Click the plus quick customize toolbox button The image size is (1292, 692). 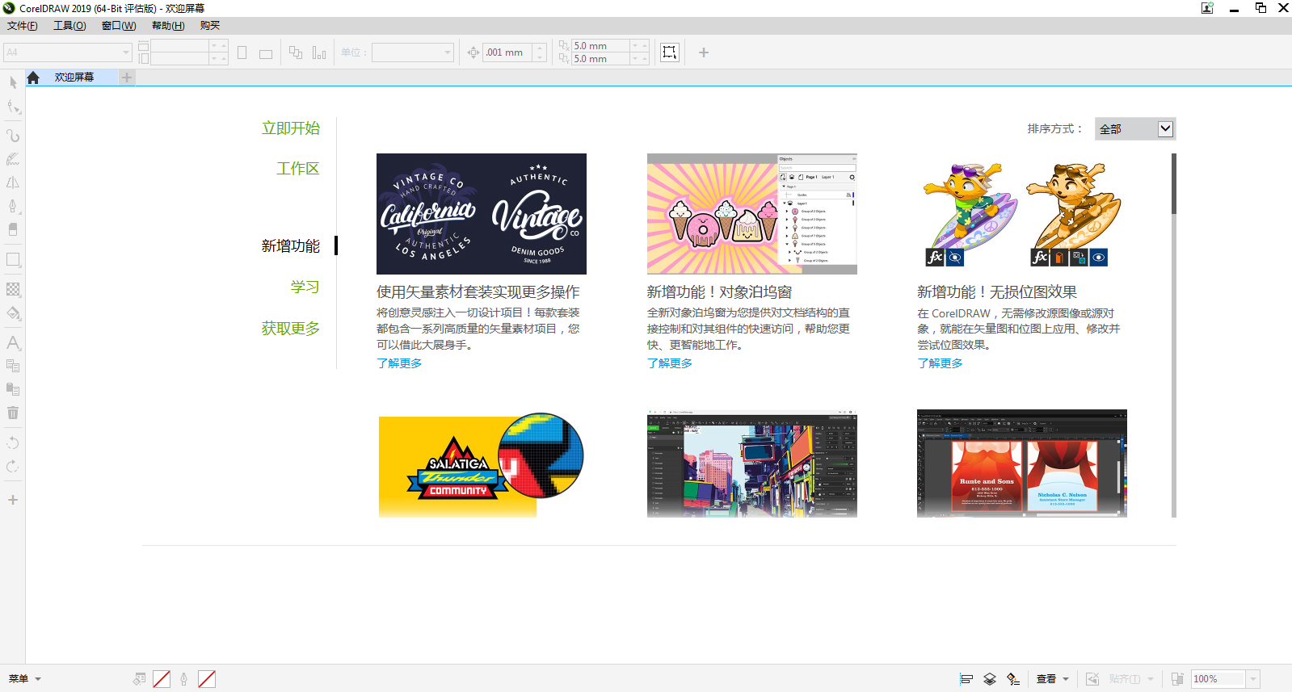(13, 500)
